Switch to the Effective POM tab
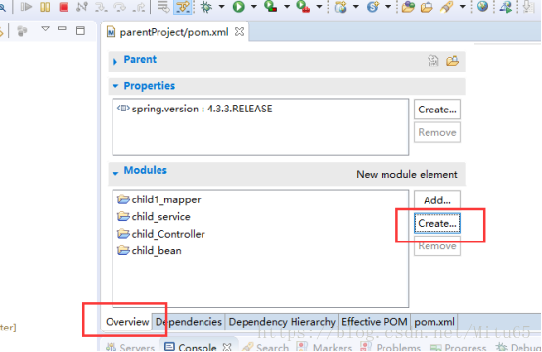Viewport: 542px width, 352px height. [x=375, y=322]
